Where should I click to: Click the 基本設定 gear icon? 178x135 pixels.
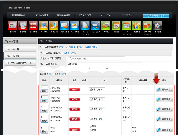point(157,26)
